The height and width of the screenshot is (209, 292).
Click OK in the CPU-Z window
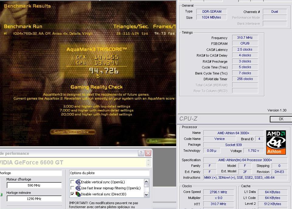pyautogui.click(x=281, y=119)
